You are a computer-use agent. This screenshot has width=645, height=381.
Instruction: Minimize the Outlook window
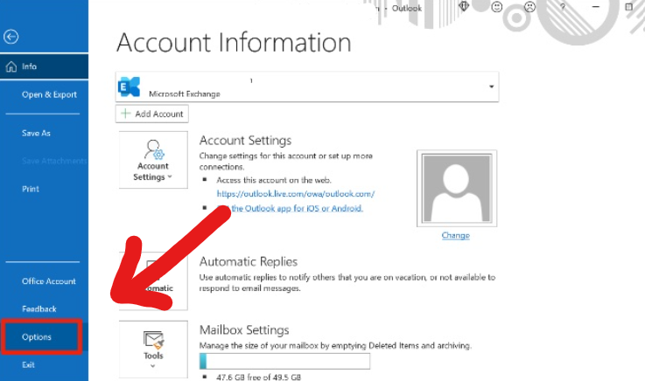[x=596, y=7]
